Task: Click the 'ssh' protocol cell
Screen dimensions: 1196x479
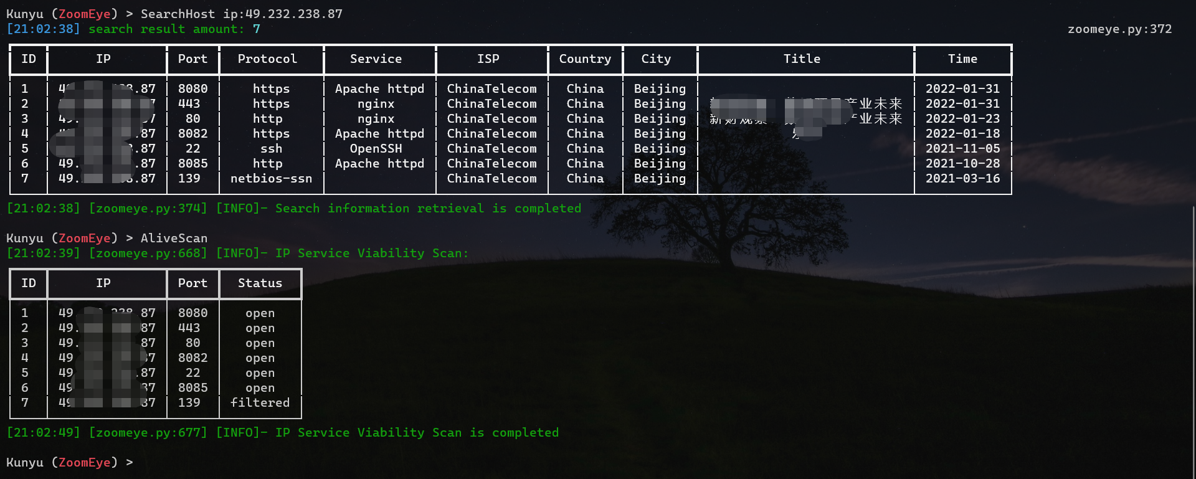Action: point(271,149)
